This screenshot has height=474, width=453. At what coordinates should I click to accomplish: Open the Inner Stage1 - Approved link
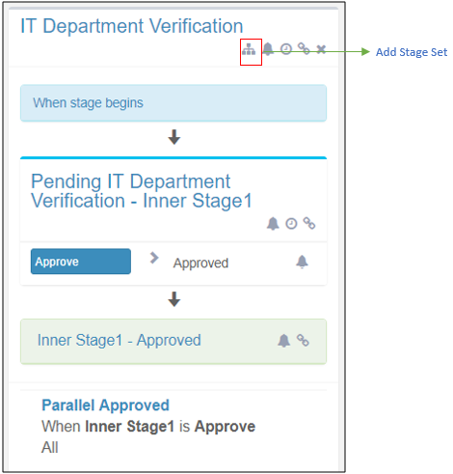pos(120,341)
